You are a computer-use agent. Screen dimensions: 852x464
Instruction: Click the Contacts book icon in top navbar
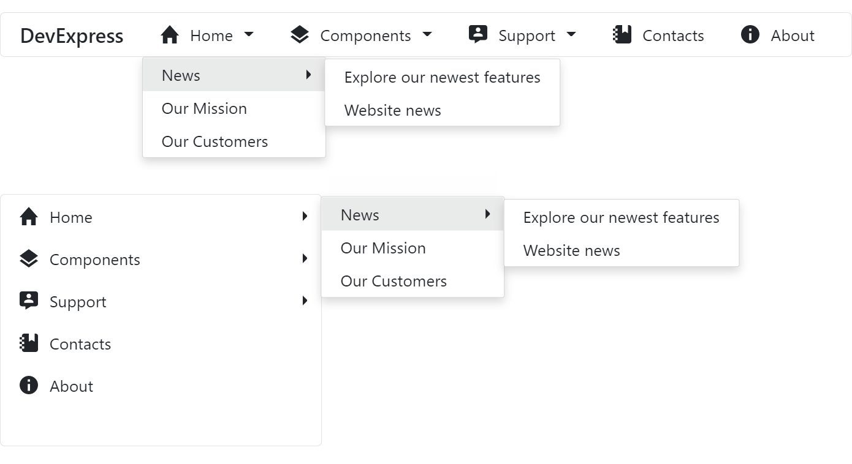pos(622,35)
